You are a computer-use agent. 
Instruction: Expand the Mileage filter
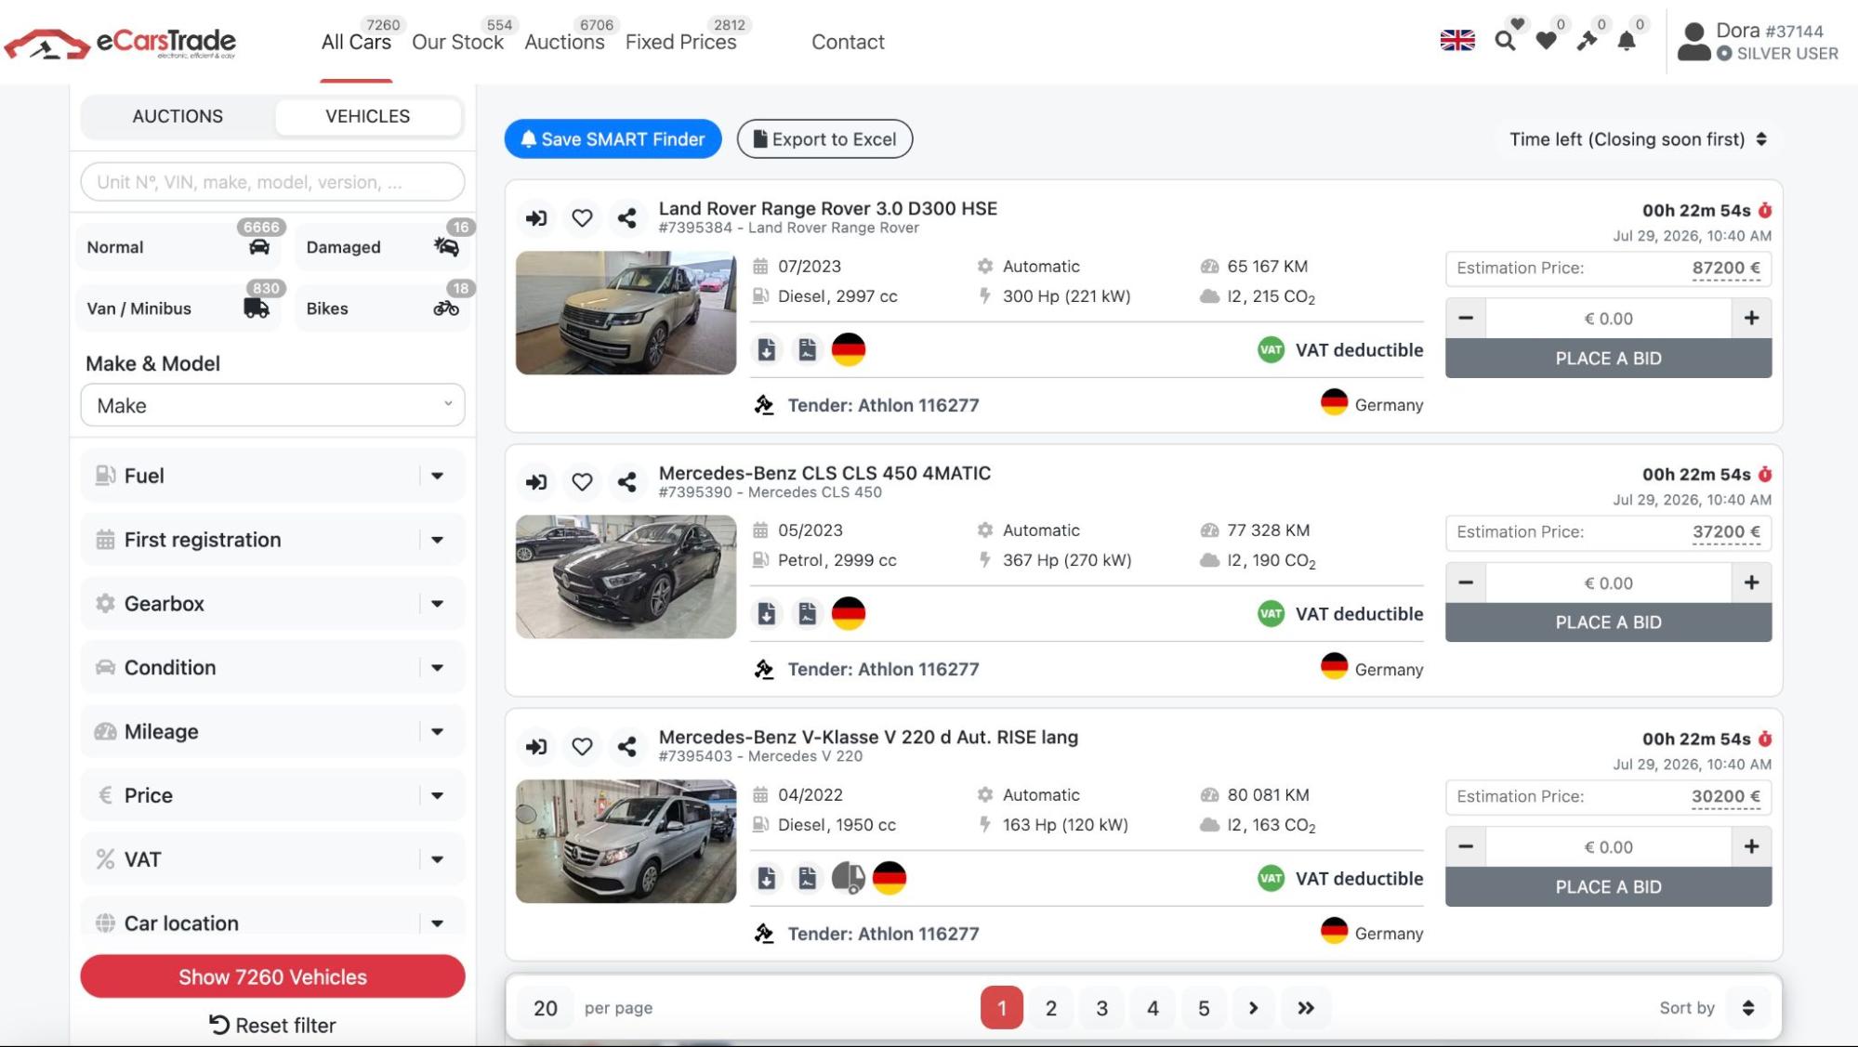[x=272, y=732]
